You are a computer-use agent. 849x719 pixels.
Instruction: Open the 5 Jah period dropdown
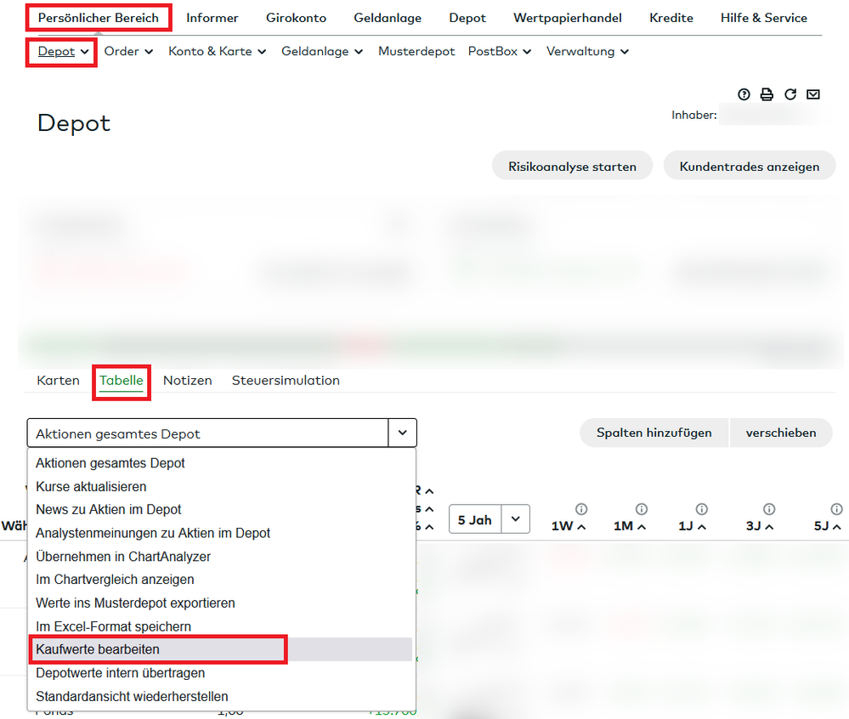(515, 519)
